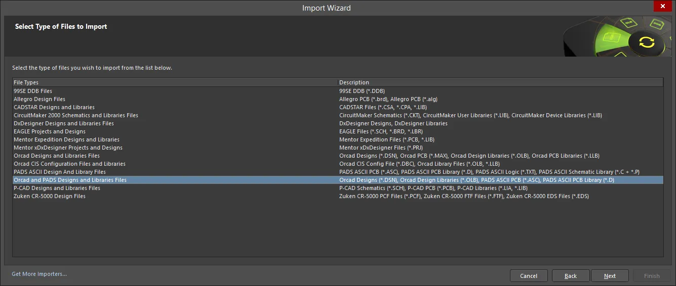Proceed with the Next button
676x286 pixels.
pos(610,276)
